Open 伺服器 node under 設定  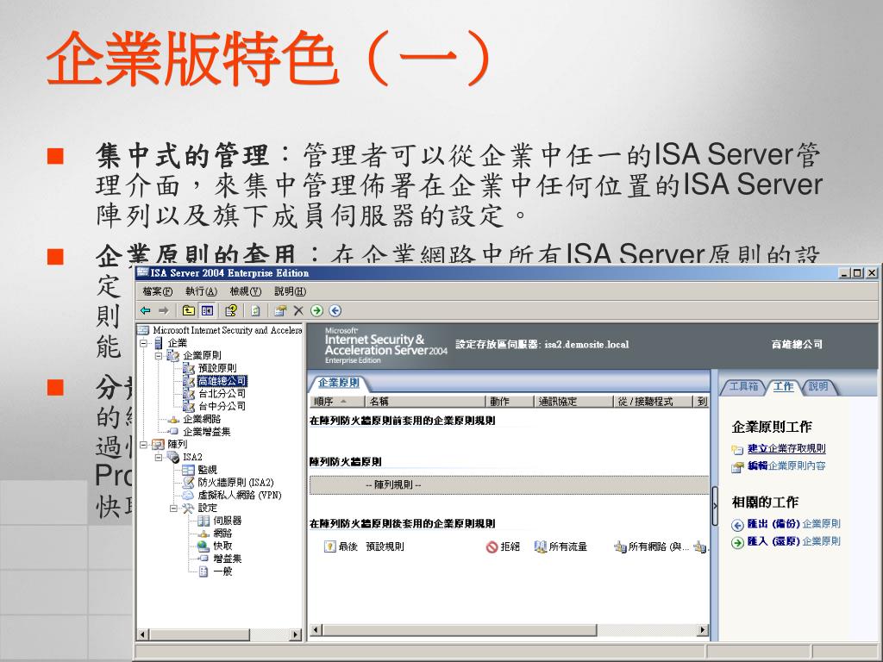click(x=227, y=521)
